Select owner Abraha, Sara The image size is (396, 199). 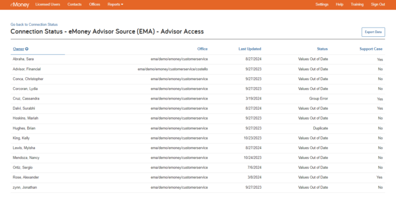point(23,59)
